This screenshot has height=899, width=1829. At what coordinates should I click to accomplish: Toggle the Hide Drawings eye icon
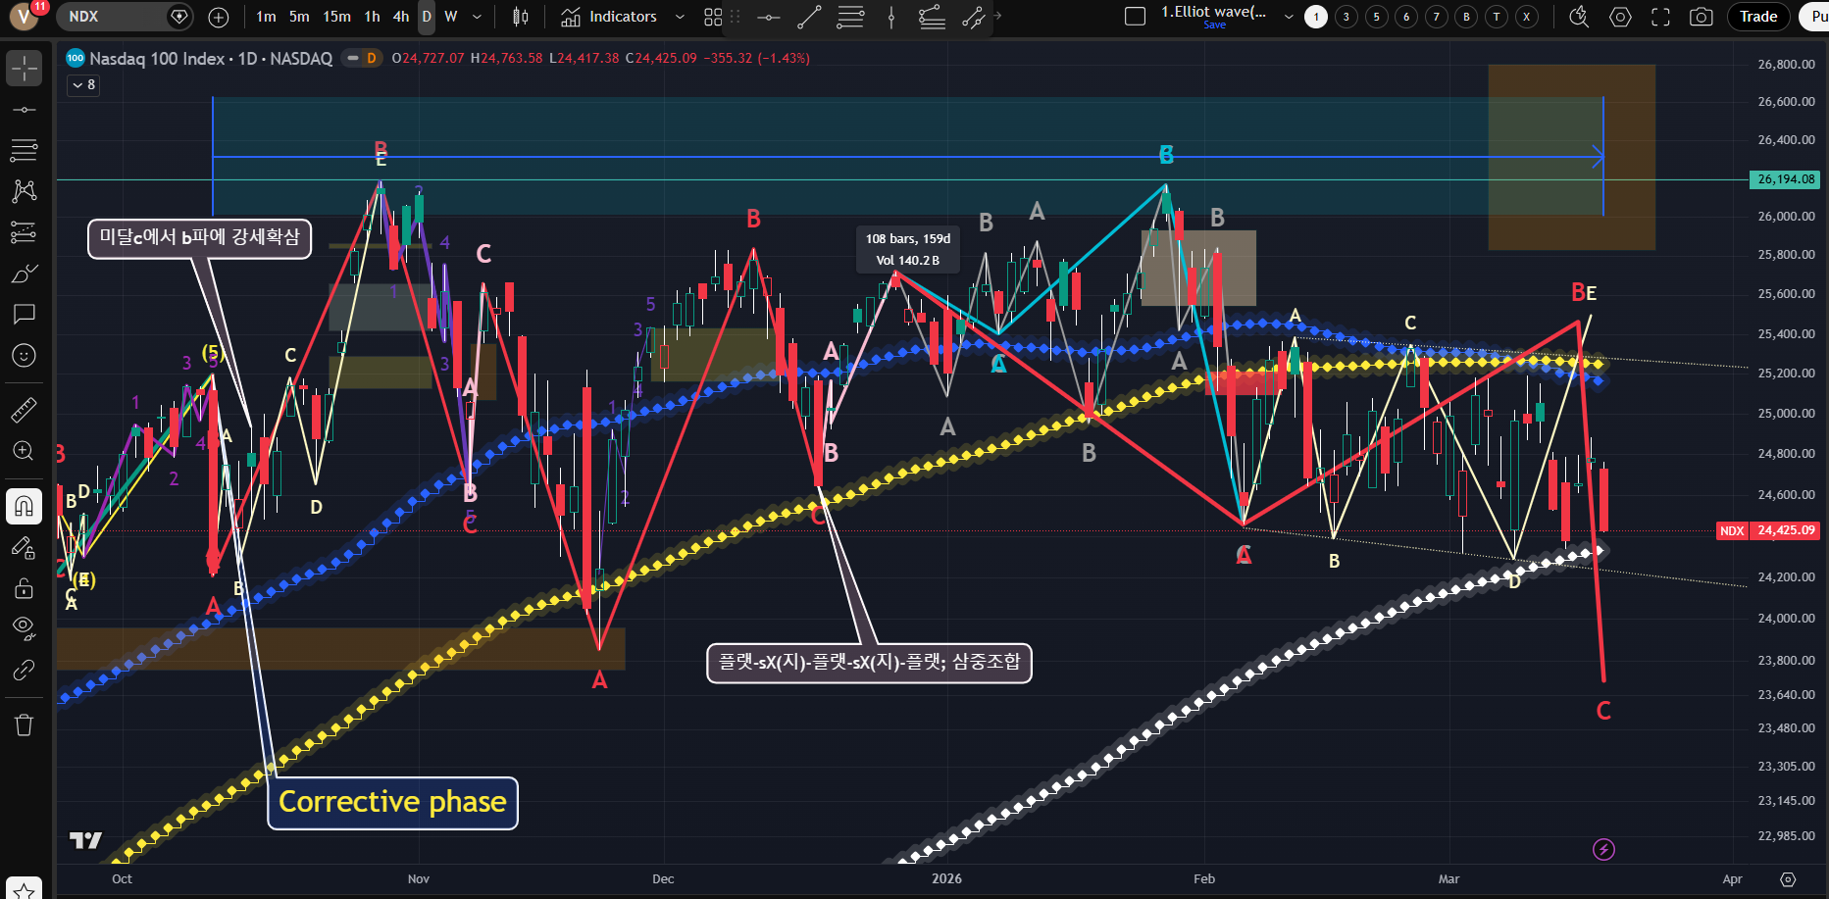24,627
